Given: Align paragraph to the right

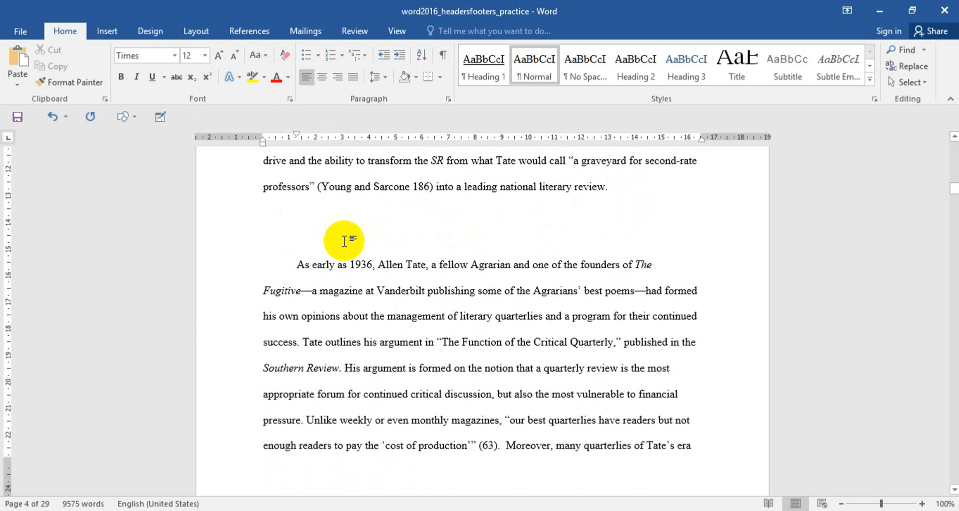Looking at the screenshot, I should [x=338, y=77].
